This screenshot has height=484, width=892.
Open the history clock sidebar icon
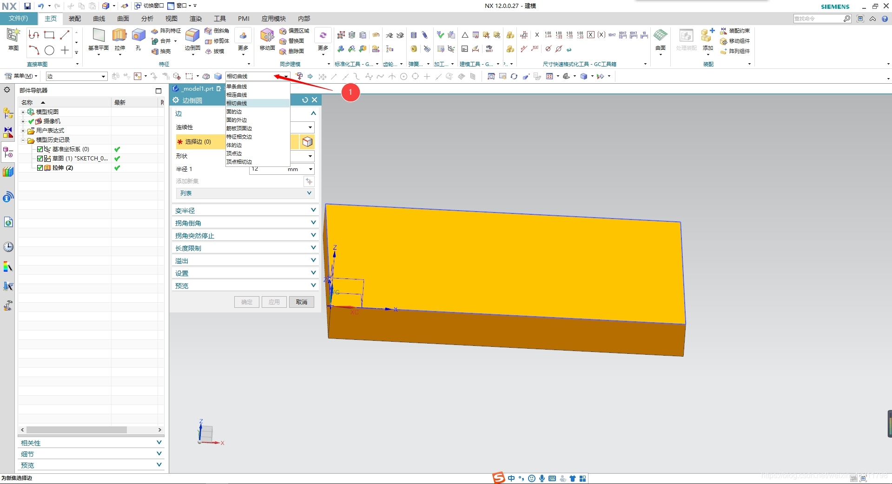click(x=8, y=247)
